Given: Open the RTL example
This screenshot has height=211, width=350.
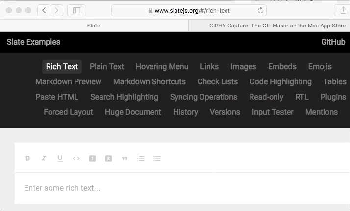Looking at the screenshot, I should click(302, 97).
